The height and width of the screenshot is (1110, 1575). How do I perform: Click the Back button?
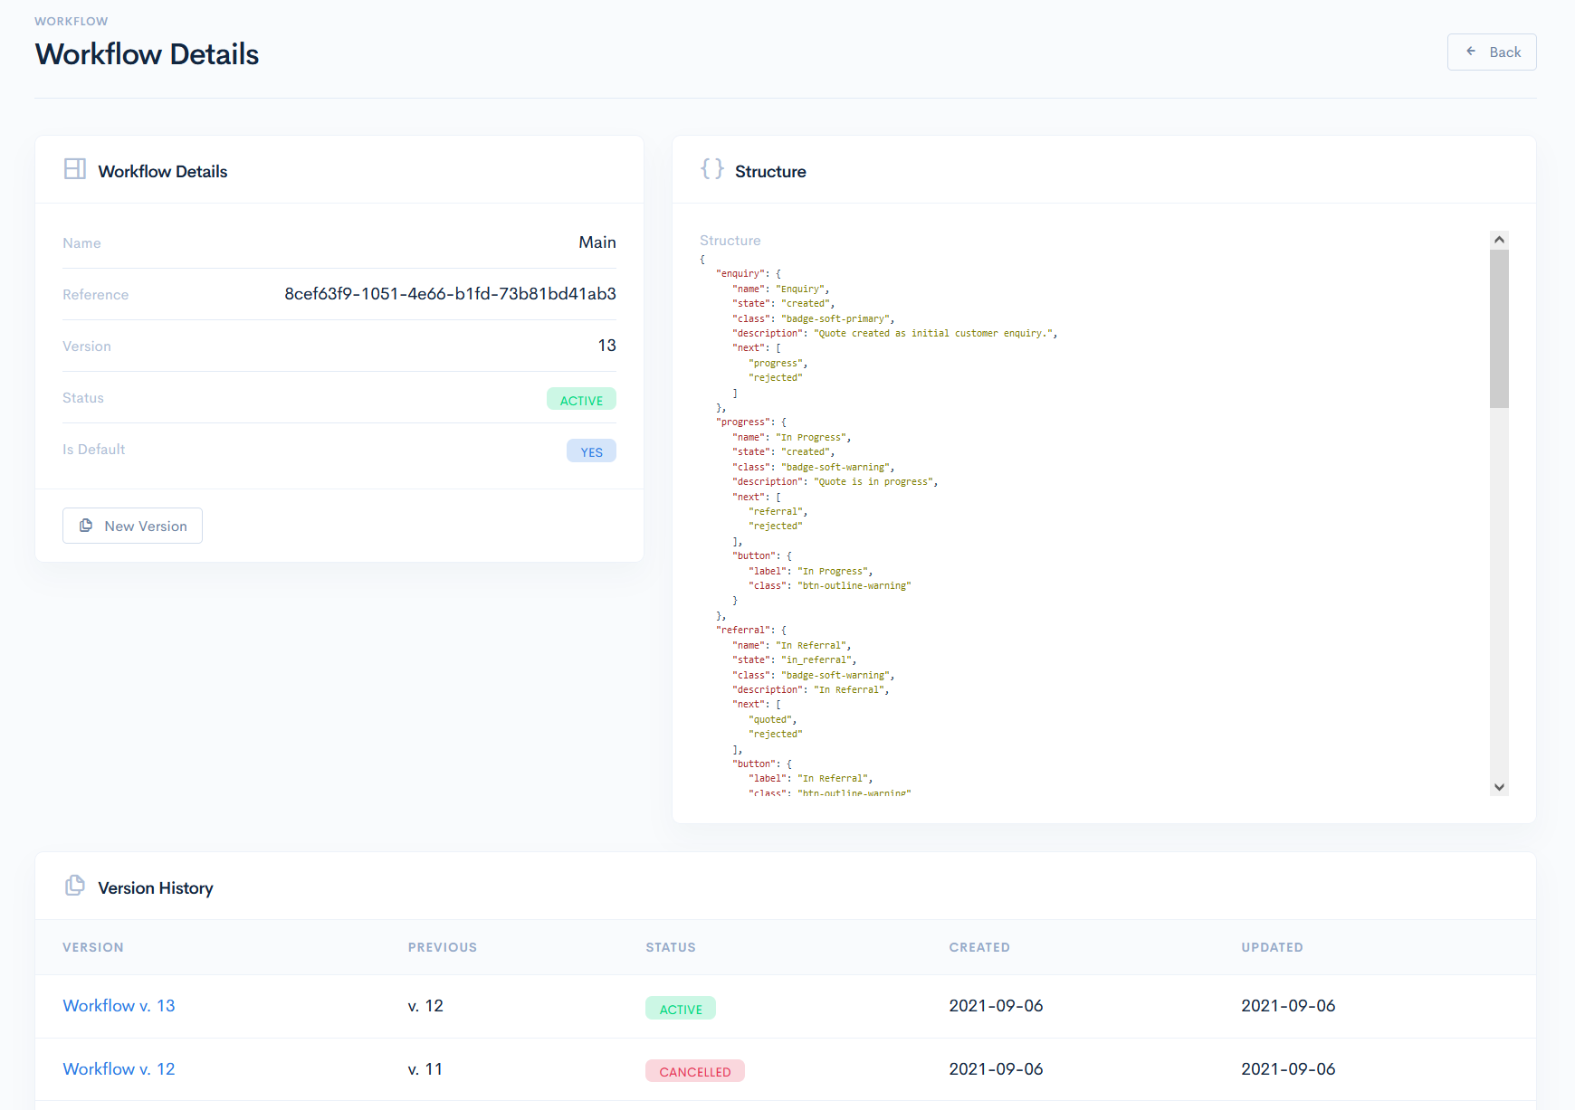[x=1492, y=52]
